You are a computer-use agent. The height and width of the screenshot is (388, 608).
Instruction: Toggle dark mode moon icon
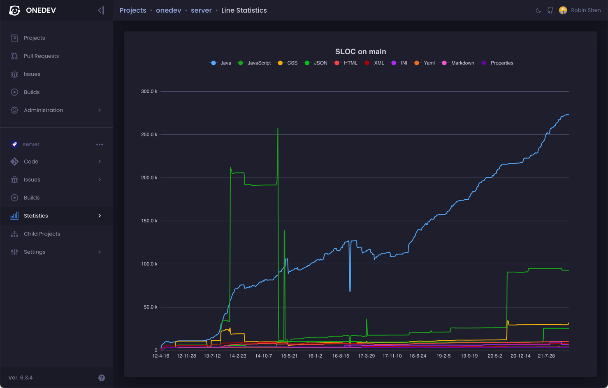pos(538,11)
